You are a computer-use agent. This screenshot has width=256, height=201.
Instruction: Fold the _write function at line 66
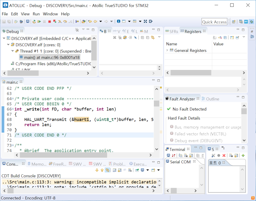click(x=13, y=109)
